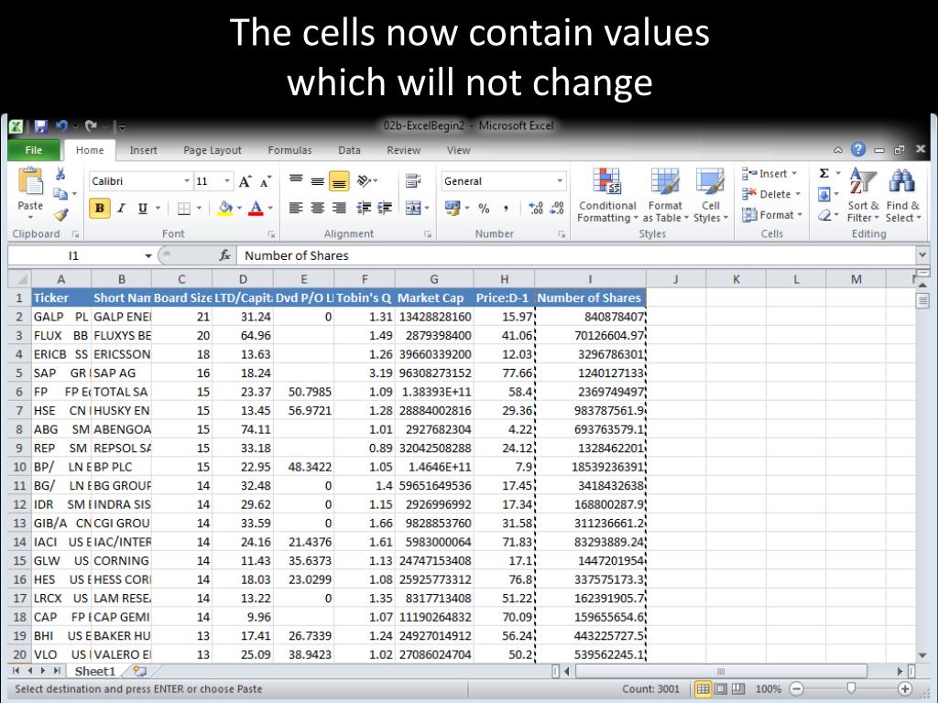Expand the Name Box dropdown arrow
This screenshot has height=703, width=938.
click(147, 256)
